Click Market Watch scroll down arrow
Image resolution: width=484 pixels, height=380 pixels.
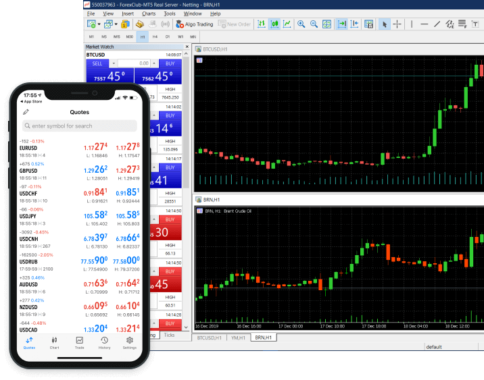coord(186,327)
